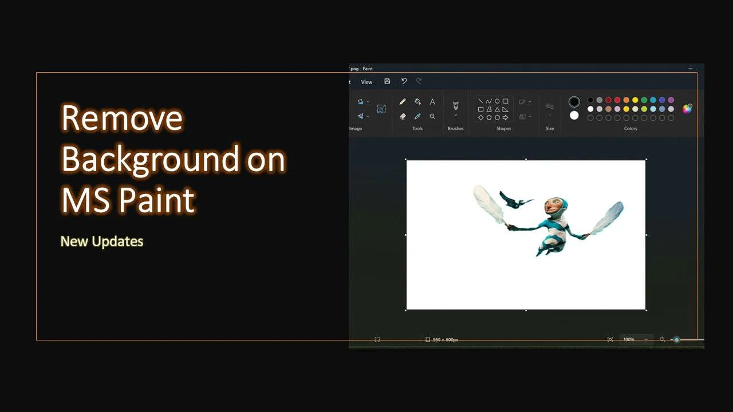Select the Fill with color tool
The image size is (733, 412).
417,101
